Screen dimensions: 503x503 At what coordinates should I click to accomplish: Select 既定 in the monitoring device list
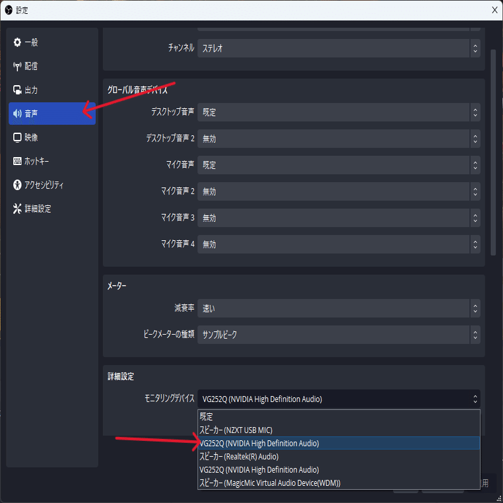(x=339, y=417)
